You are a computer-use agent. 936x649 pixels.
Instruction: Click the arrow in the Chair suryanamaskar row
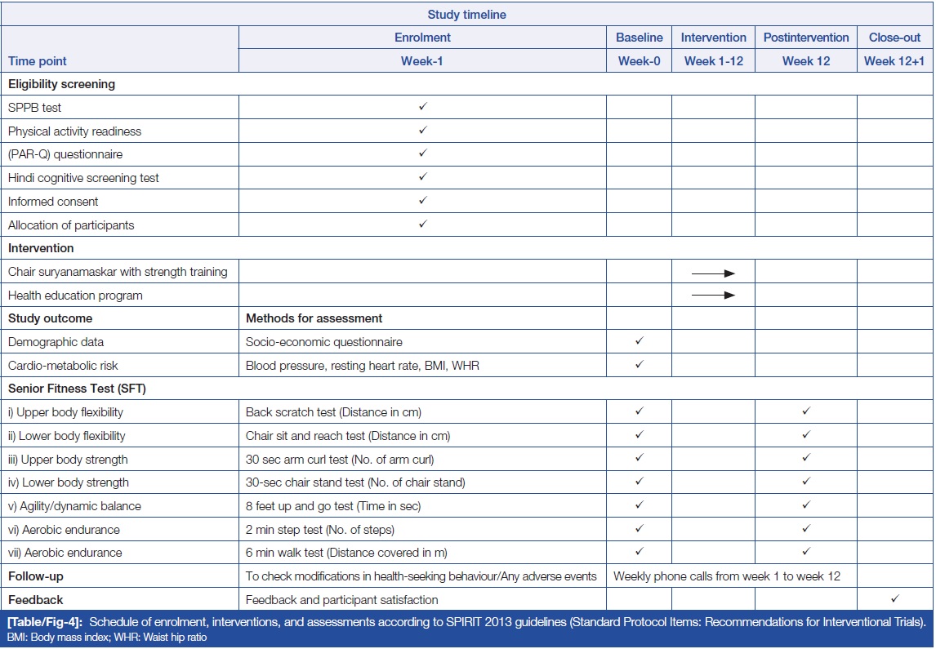pos(712,273)
